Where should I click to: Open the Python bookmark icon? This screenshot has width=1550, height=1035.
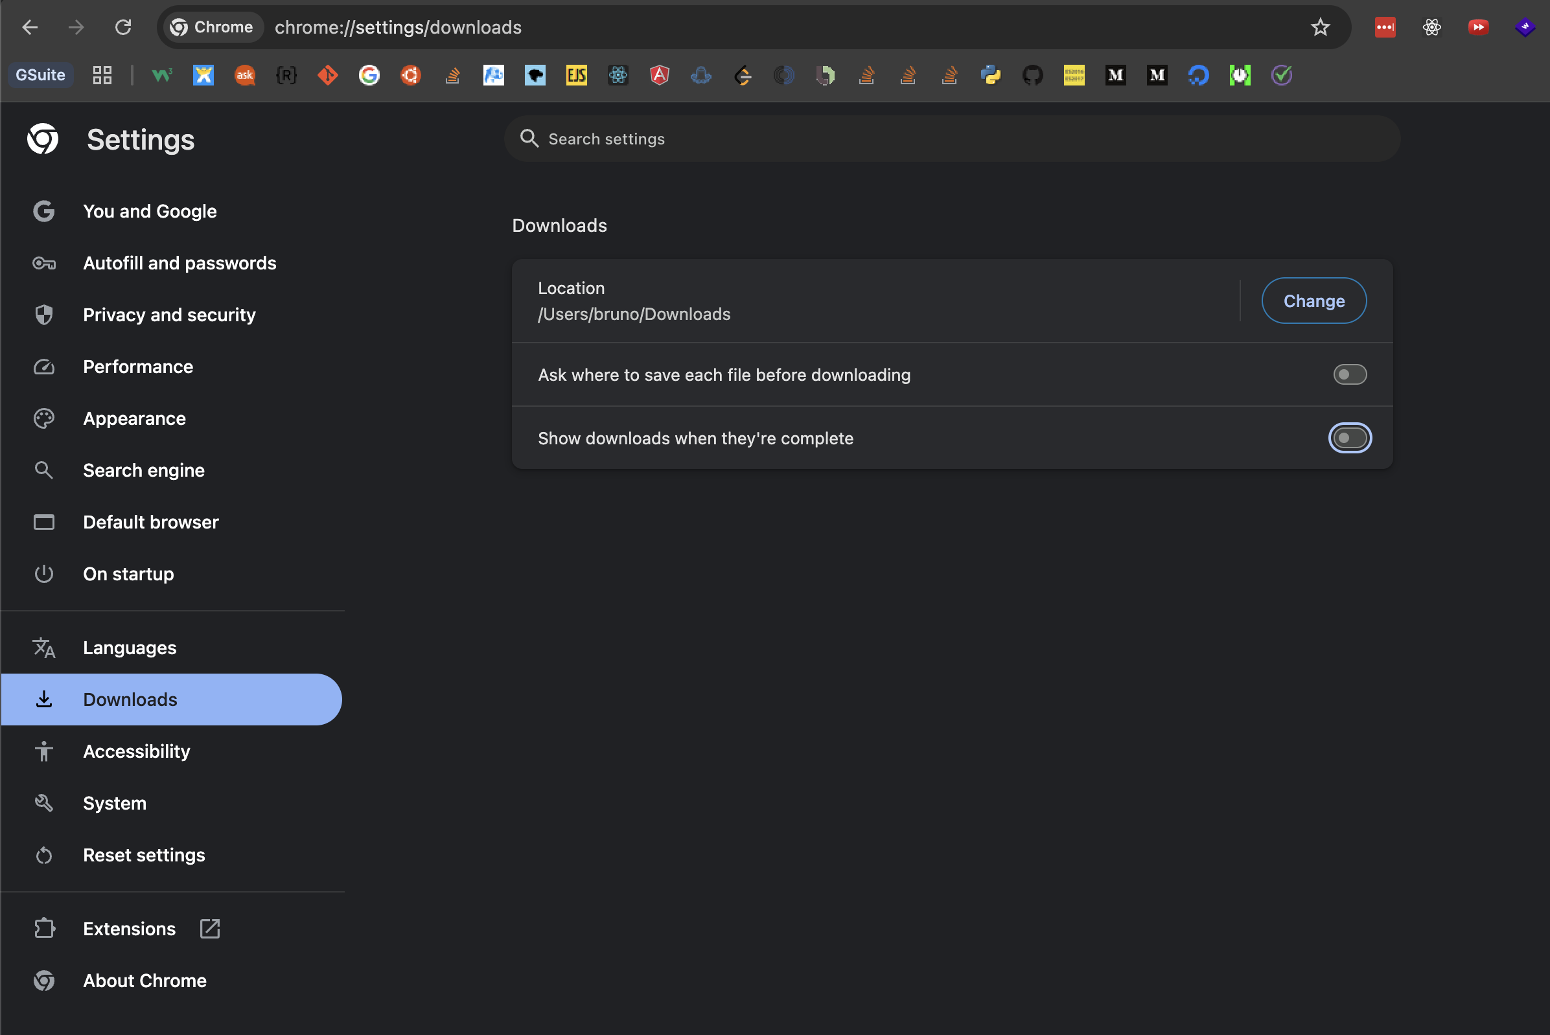[991, 75]
